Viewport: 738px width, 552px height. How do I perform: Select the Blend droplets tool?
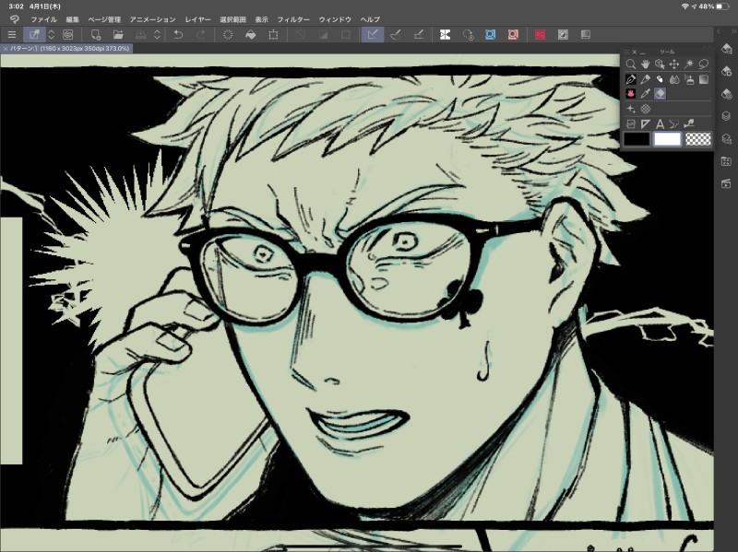(674, 79)
